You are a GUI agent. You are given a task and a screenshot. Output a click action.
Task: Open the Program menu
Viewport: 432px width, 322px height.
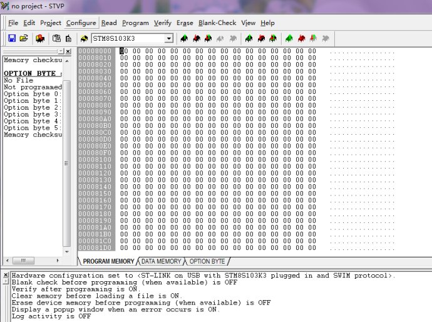135,23
